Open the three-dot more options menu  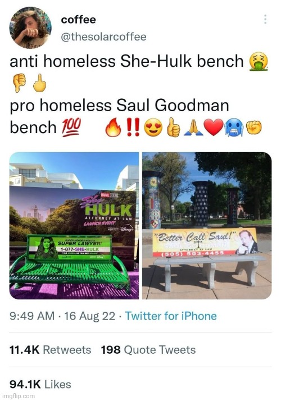pyautogui.click(x=265, y=19)
